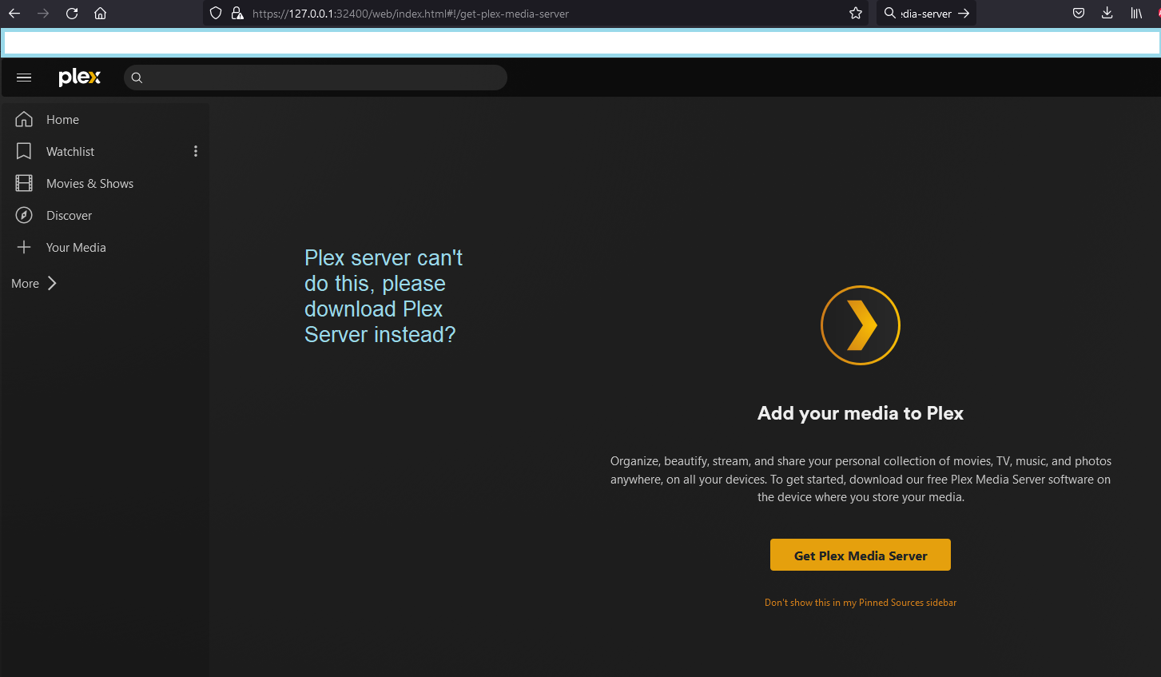Click the Home house icon in sidebar
The width and height of the screenshot is (1161, 677).
click(x=24, y=119)
